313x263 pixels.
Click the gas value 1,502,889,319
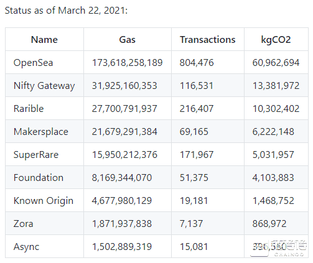[x=122, y=247]
